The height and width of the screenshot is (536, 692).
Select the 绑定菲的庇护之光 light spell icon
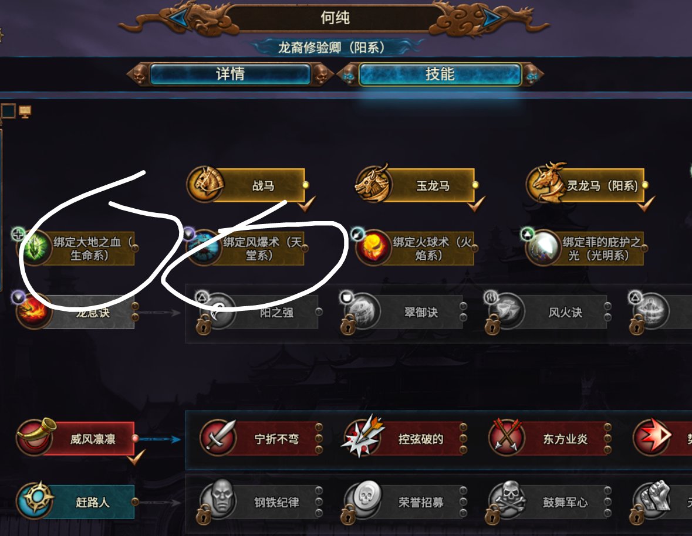click(544, 247)
